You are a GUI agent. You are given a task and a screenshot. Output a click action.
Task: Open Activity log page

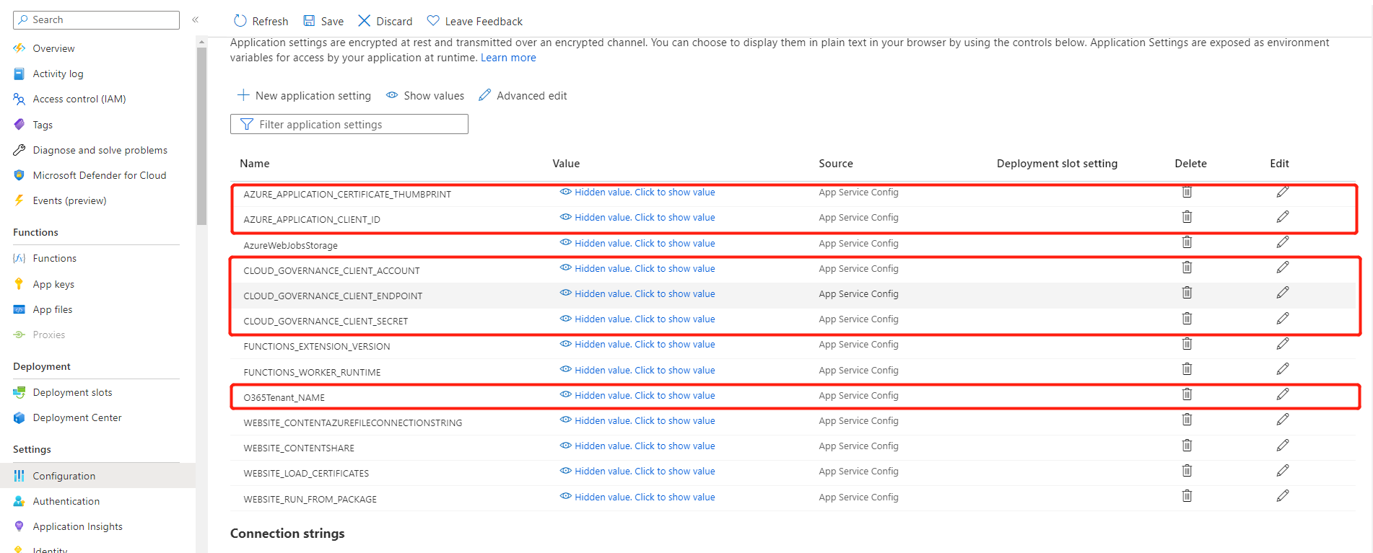click(58, 74)
